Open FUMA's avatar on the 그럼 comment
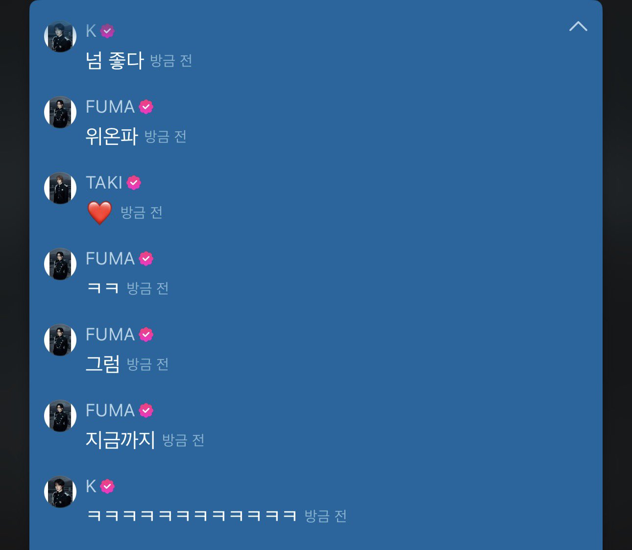The width and height of the screenshot is (632, 550). point(60,340)
